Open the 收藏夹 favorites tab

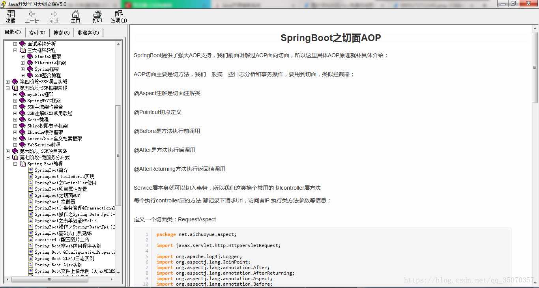pyautogui.click(x=88, y=33)
